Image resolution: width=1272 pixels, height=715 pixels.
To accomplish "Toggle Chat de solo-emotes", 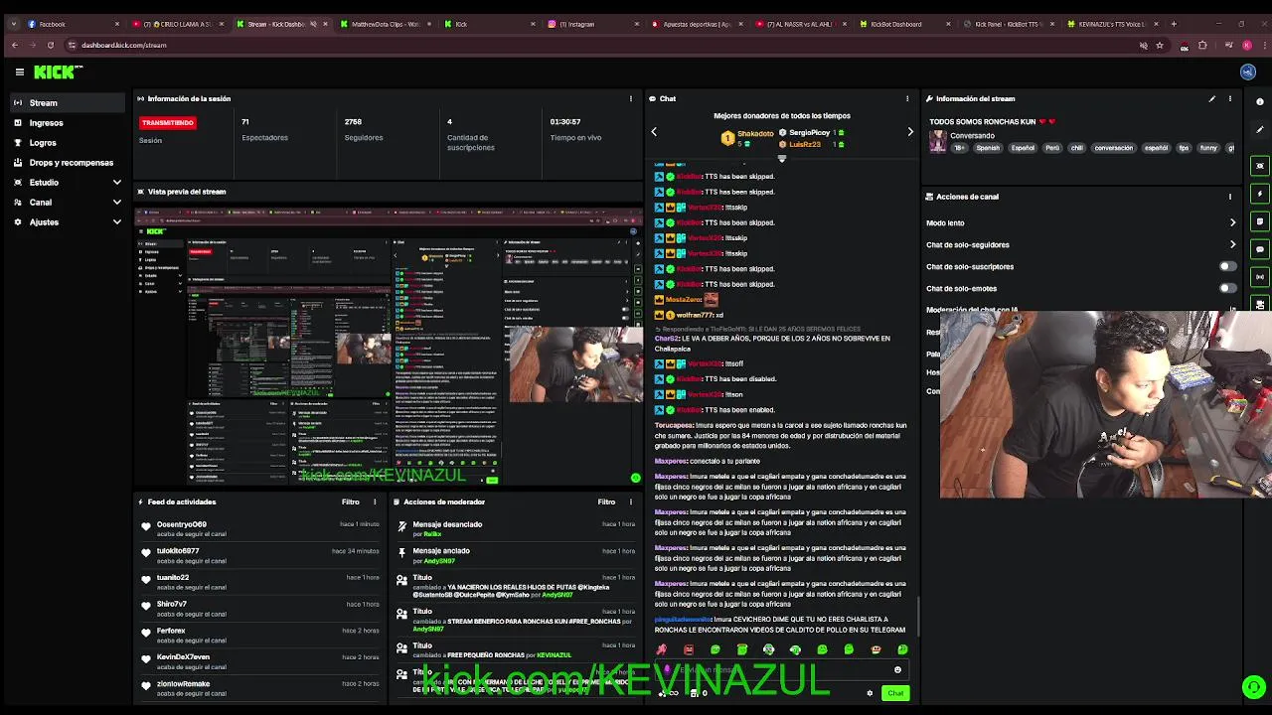I will [x=1228, y=288].
